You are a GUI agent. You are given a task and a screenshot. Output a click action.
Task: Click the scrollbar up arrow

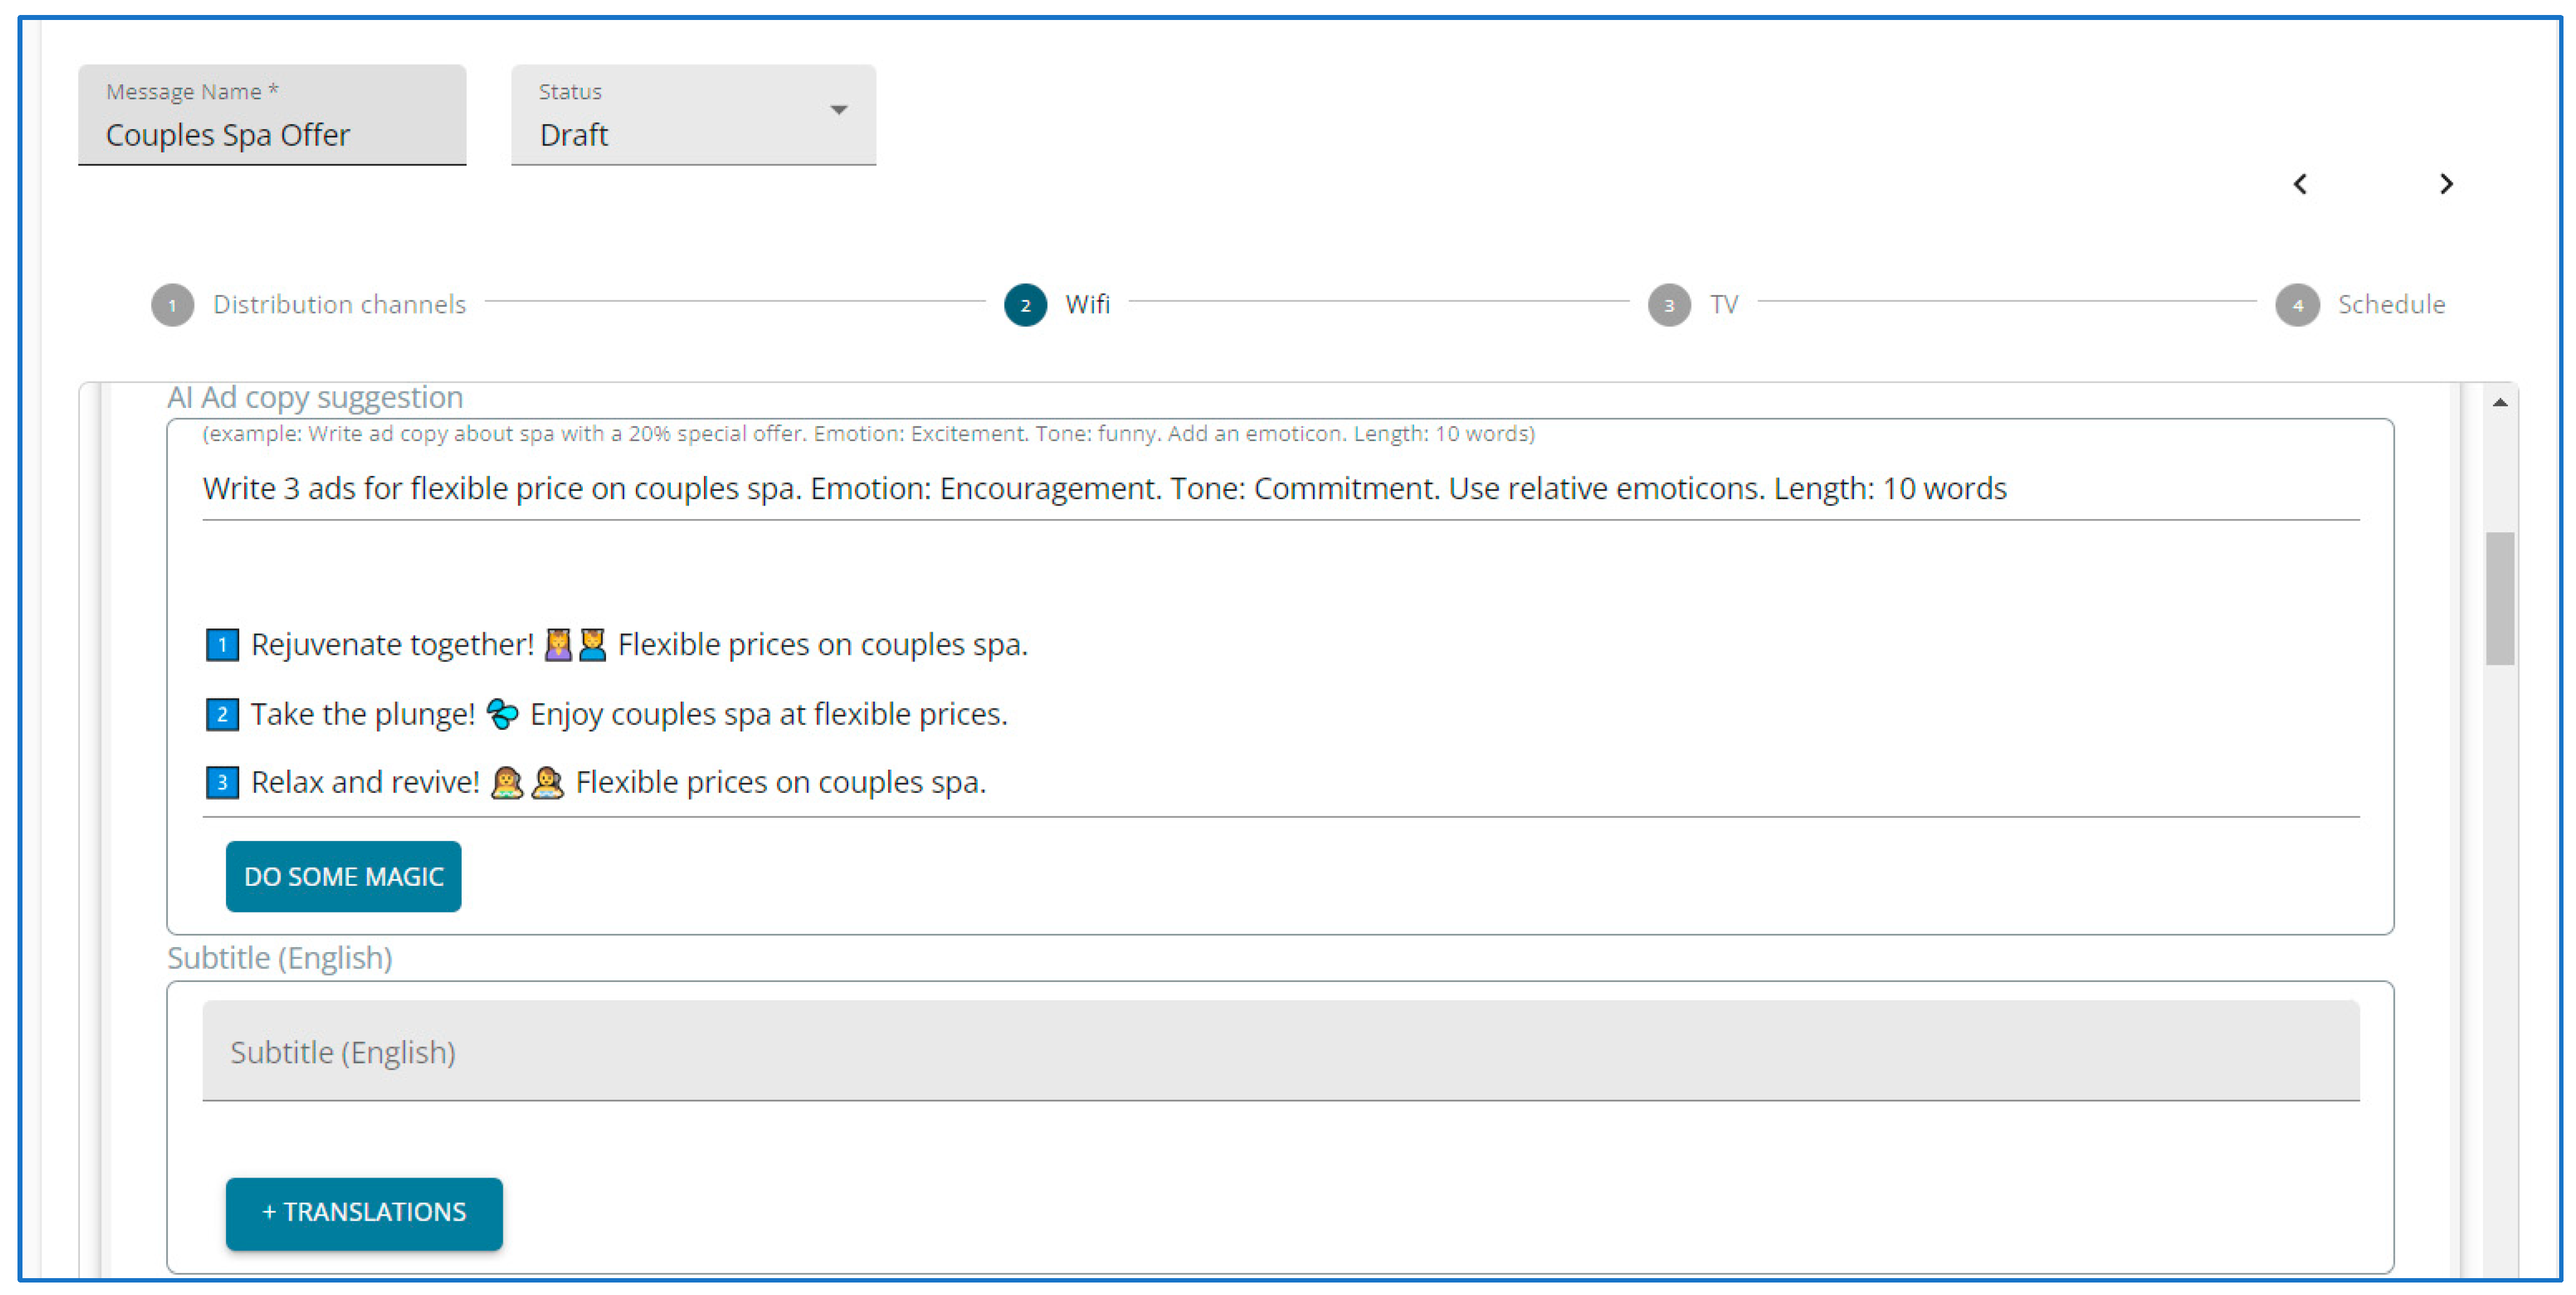2499,403
